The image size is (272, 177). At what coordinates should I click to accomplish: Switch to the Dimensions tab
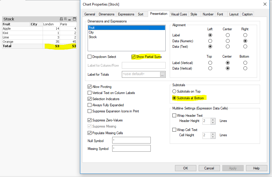(x=107, y=14)
